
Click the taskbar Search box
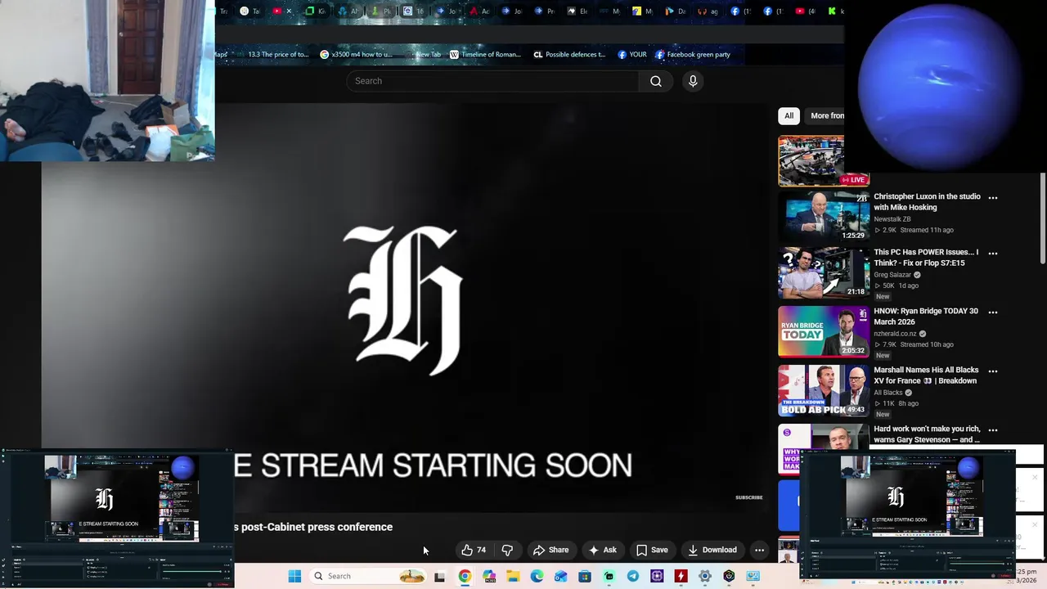click(x=369, y=576)
